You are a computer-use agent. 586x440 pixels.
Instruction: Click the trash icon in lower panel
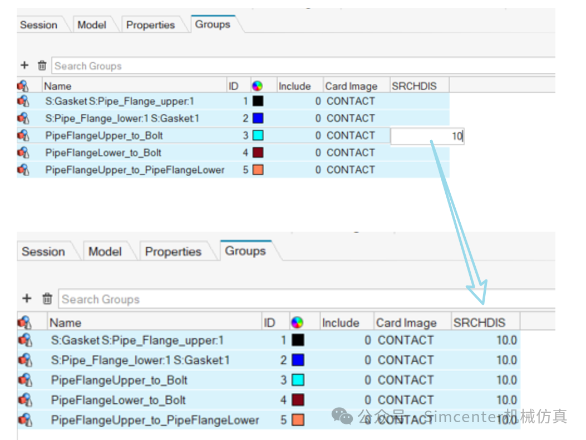47,299
